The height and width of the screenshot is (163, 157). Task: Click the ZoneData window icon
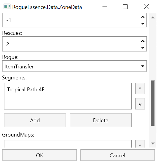click(x=7, y=7)
